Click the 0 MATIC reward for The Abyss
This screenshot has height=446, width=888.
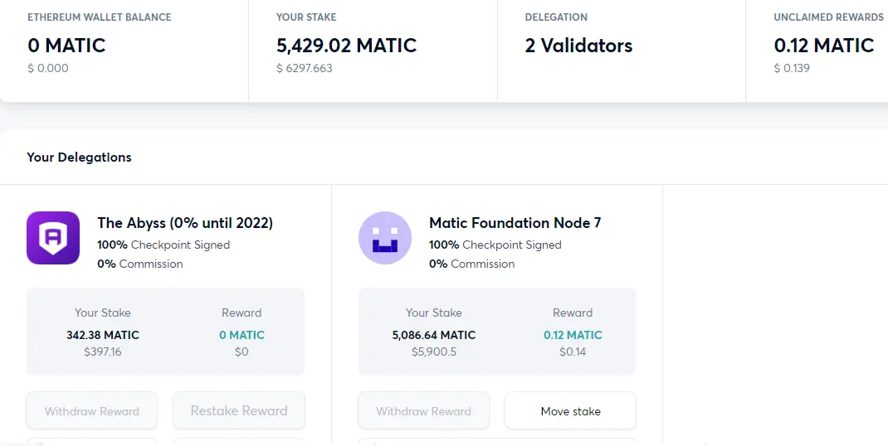[242, 335]
